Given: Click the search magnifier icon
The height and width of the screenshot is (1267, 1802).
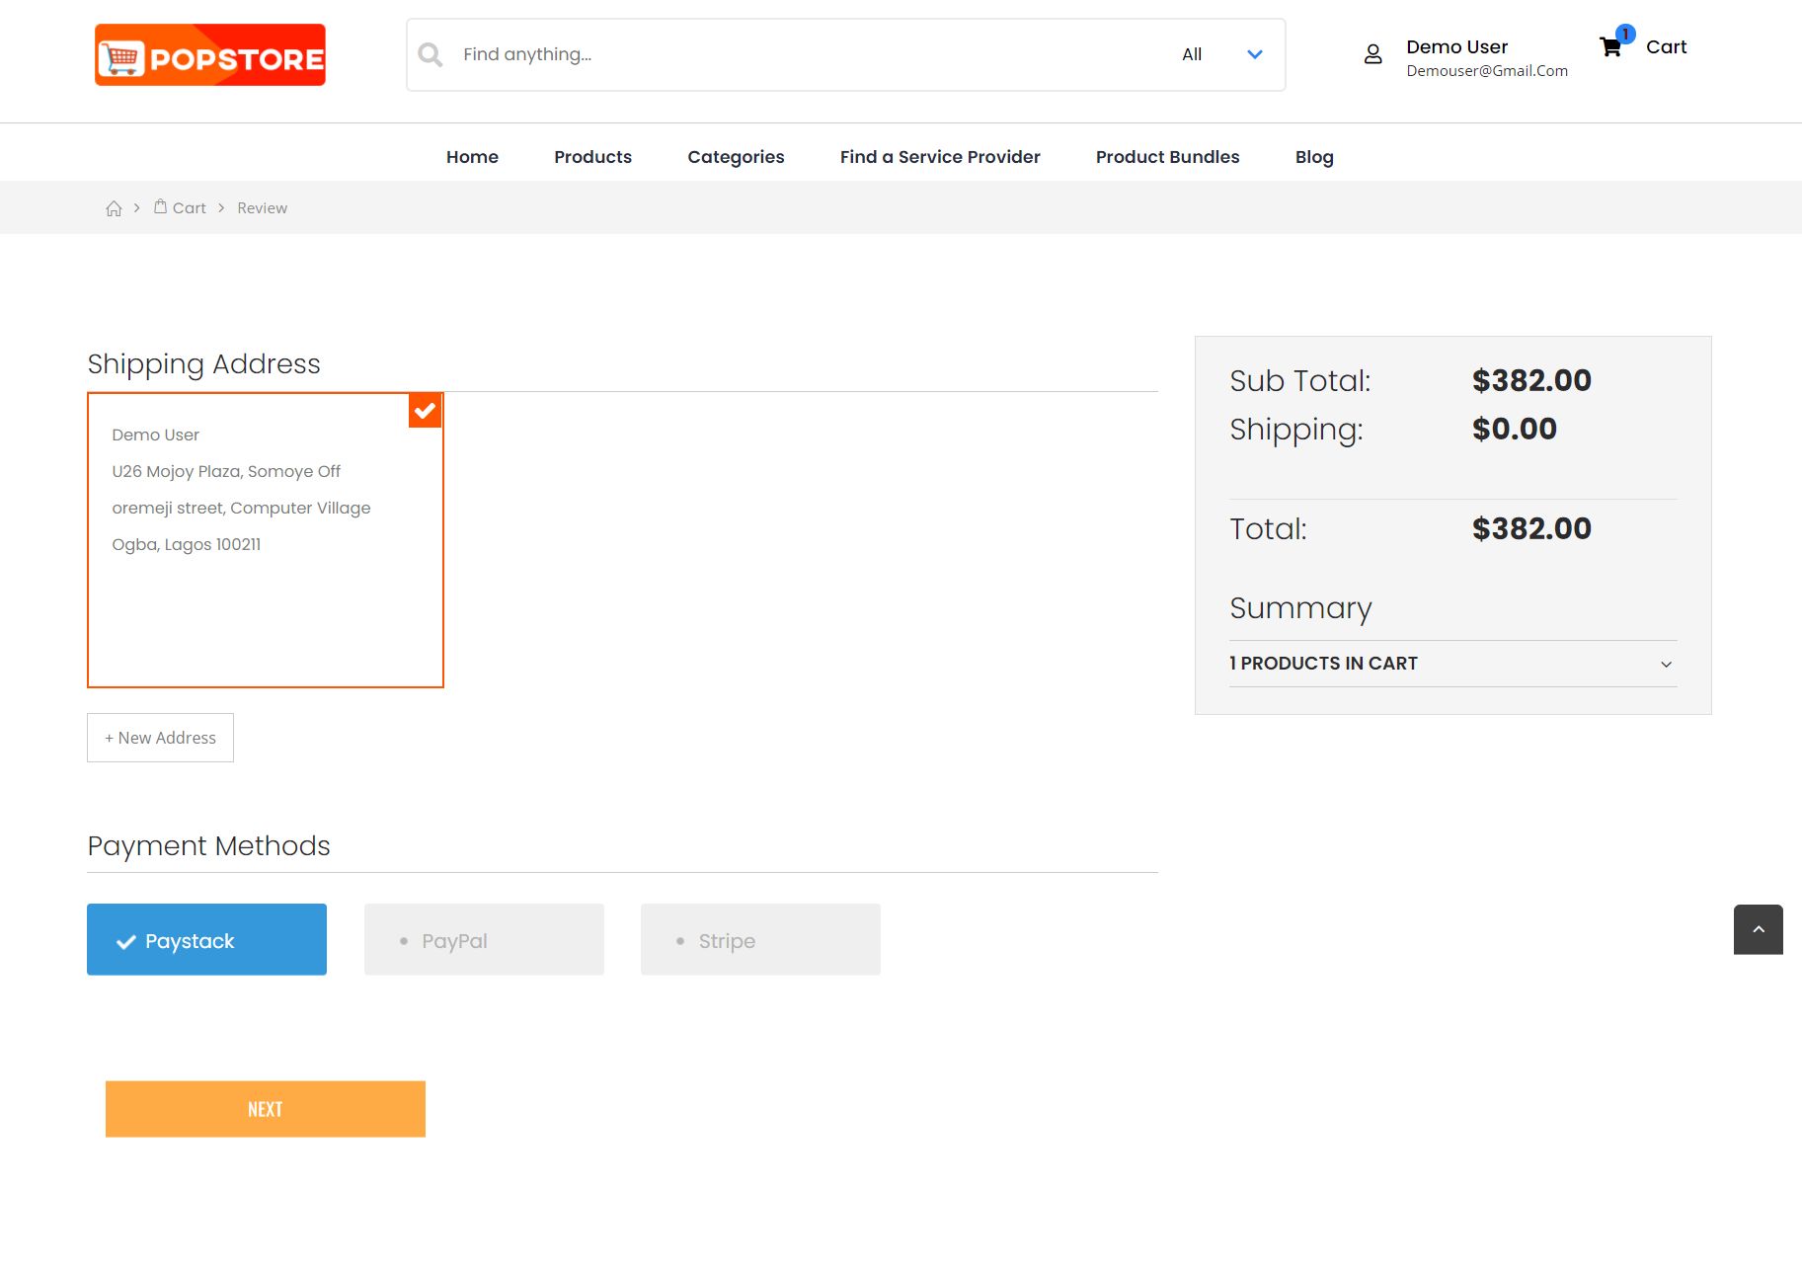Looking at the screenshot, I should tap(431, 54).
